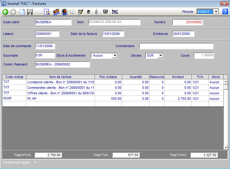
Task: Click the Escompte input field
Action: pyautogui.click(x=45, y=55)
